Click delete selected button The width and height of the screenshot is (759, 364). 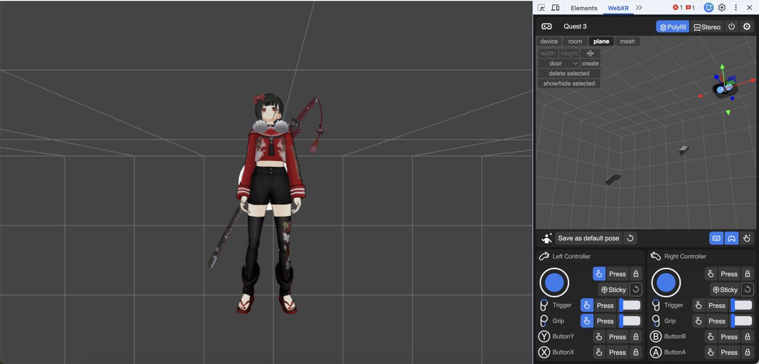569,73
